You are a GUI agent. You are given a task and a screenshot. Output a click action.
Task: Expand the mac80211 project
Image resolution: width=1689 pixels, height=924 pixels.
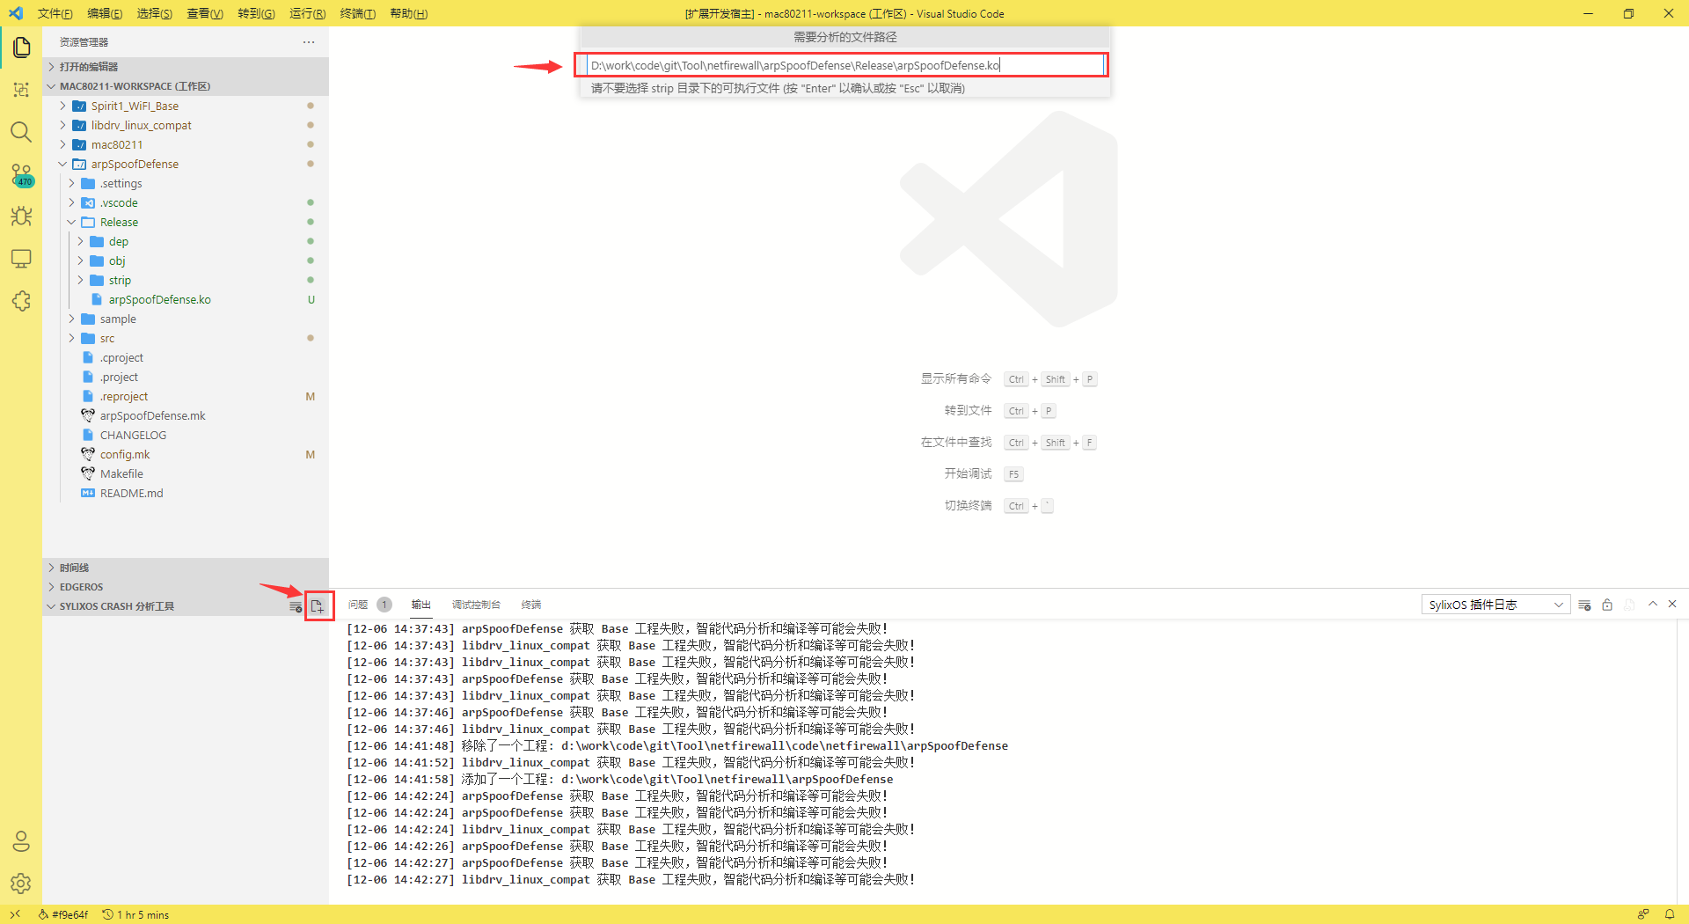point(186,144)
